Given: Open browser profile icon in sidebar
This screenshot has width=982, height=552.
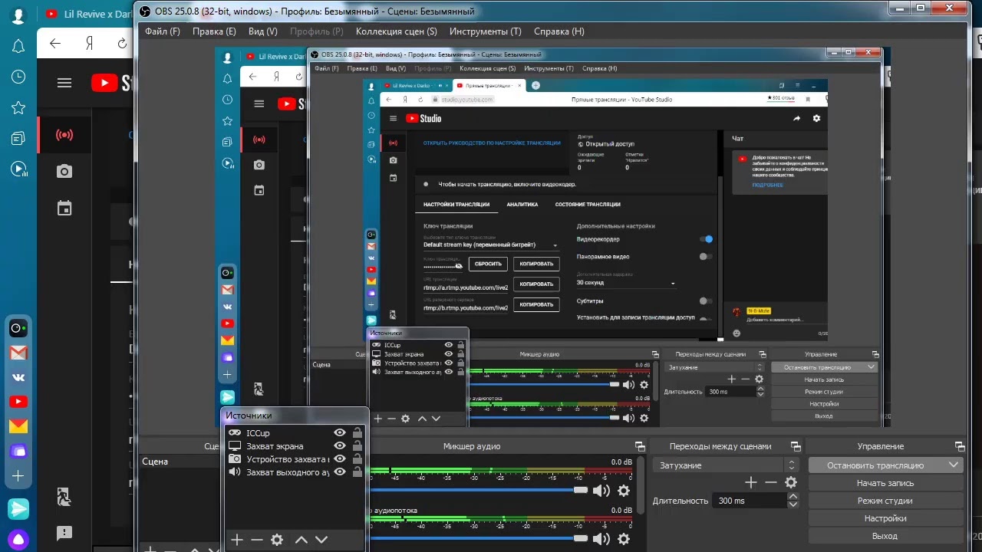Looking at the screenshot, I should tap(18, 15).
